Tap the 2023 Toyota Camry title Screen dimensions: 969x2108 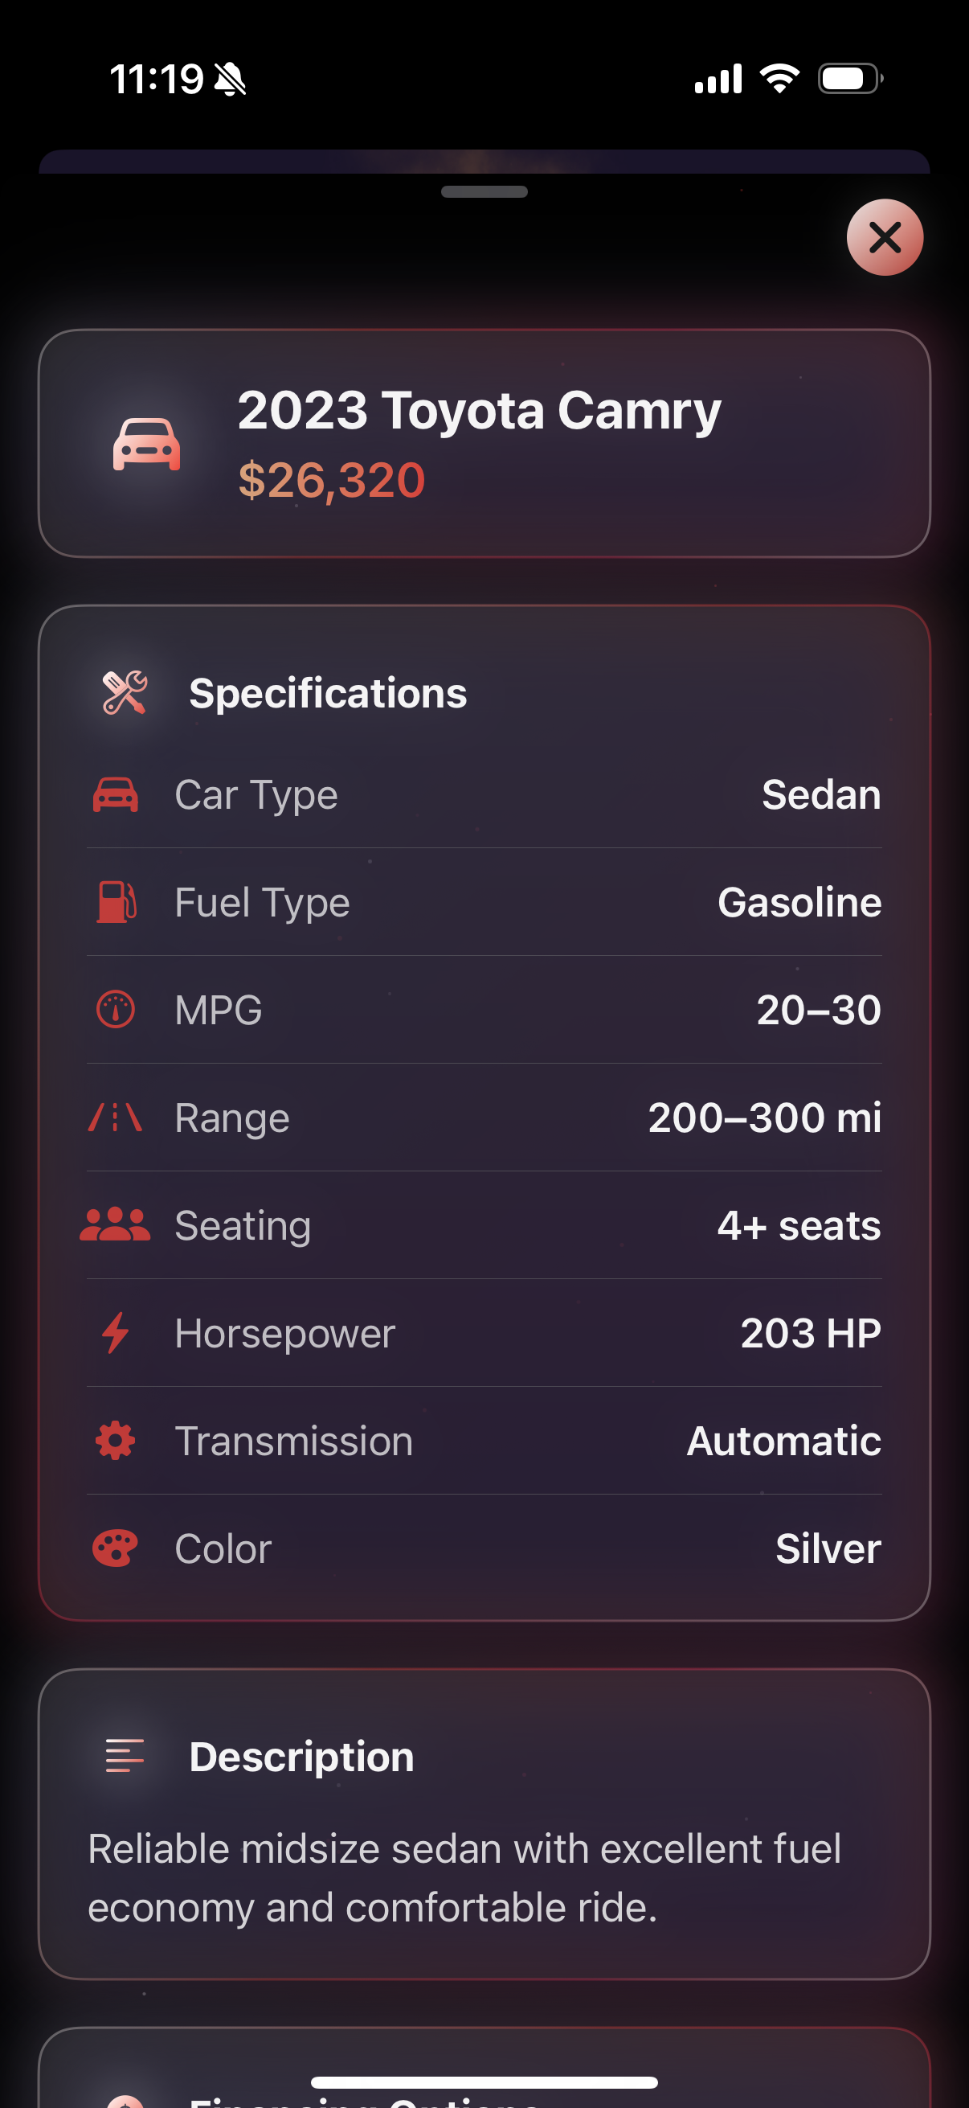[479, 410]
